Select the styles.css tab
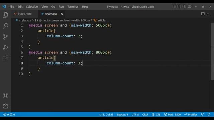 click(51, 14)
